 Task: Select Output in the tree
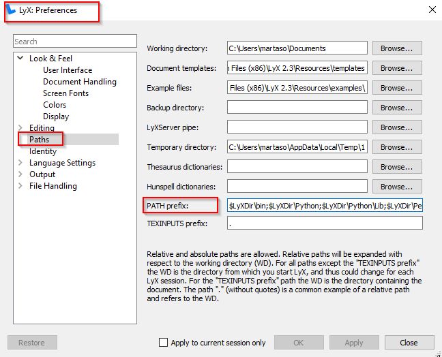42,174
